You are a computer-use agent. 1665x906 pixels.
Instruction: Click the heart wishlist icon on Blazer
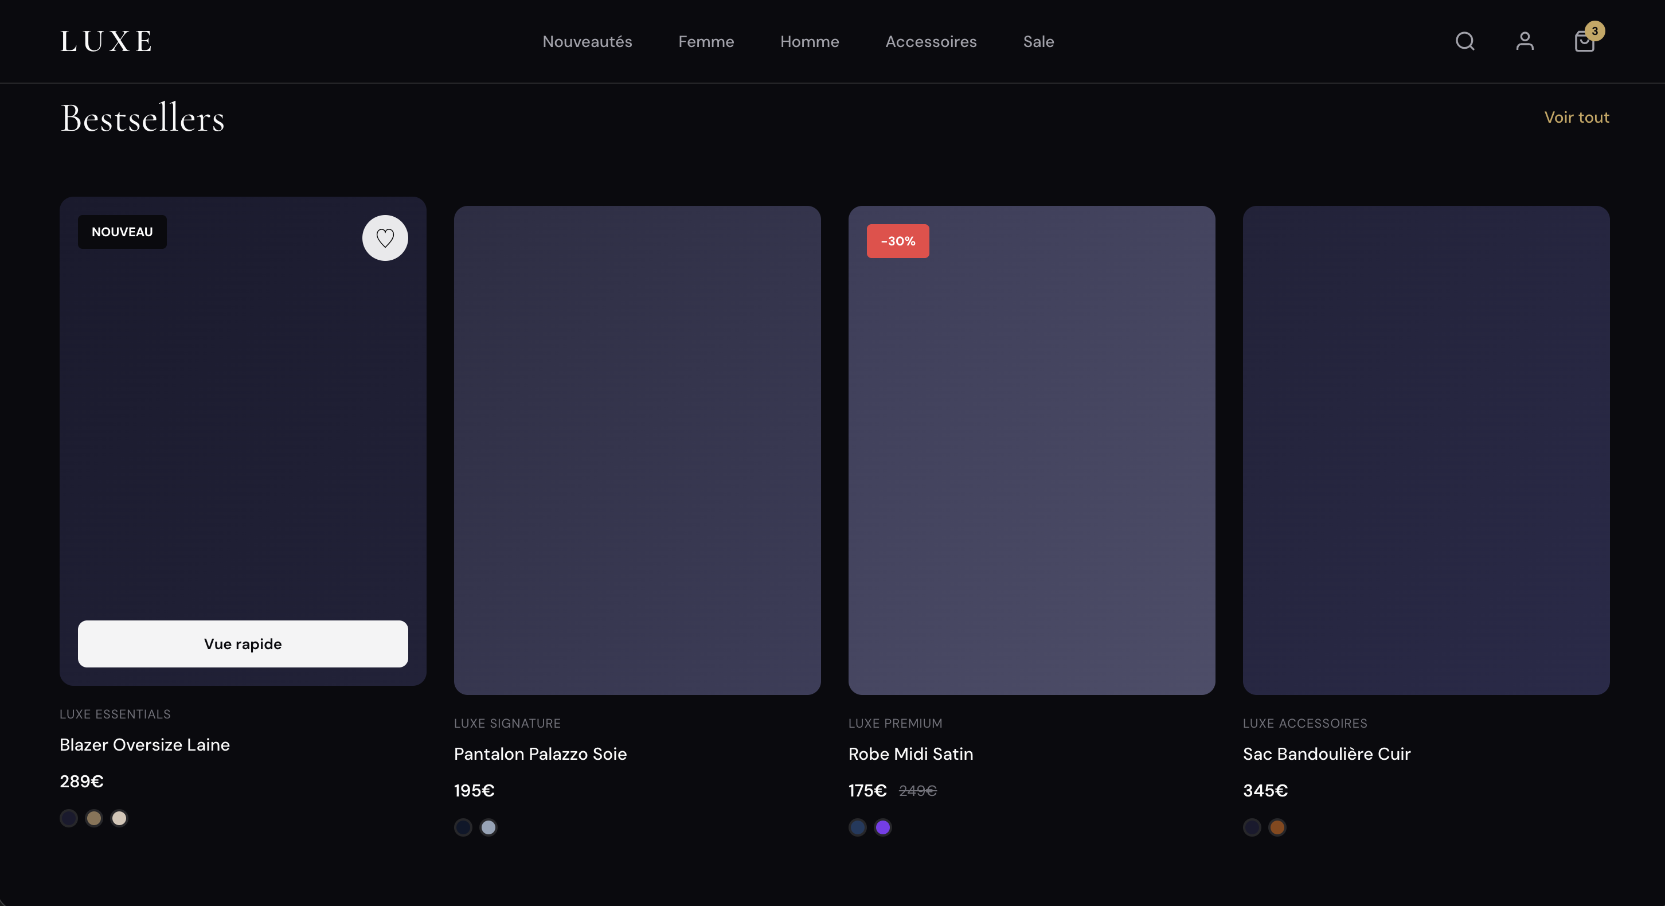tap(385, 238)
